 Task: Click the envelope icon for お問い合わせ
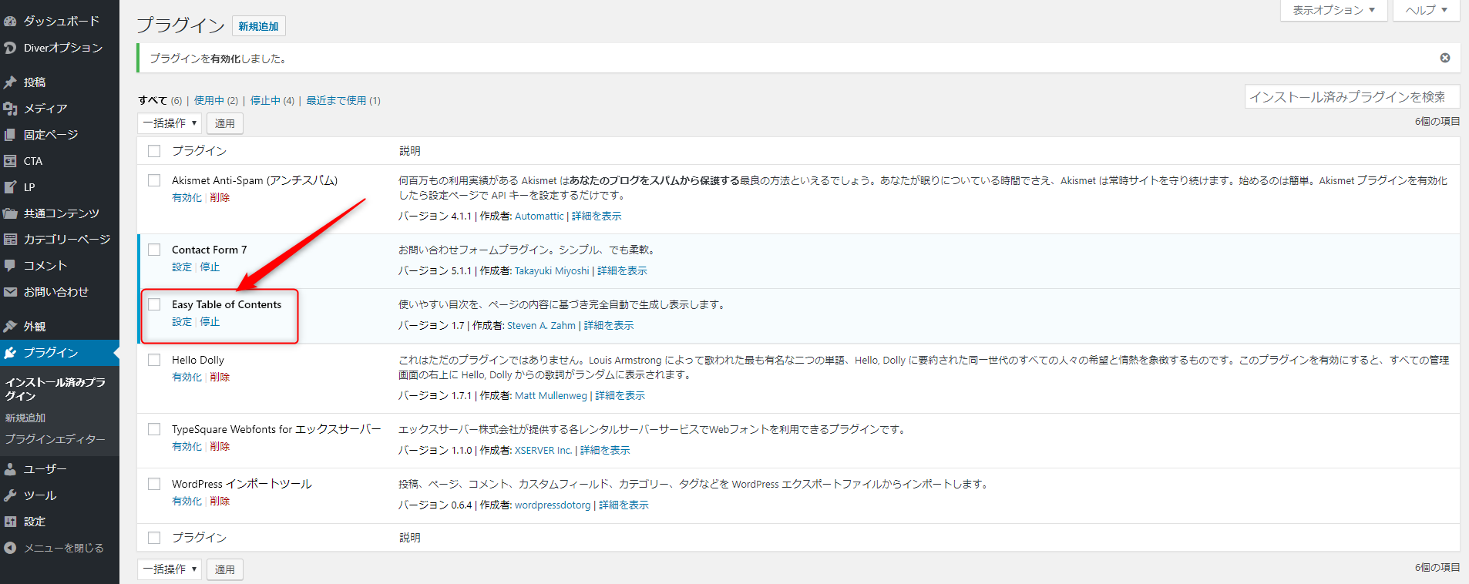pos(10,292)
